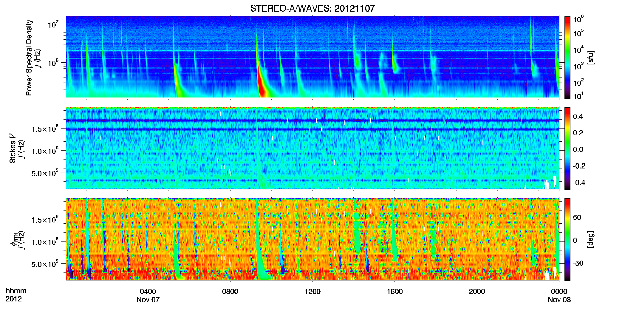Click the 10^6 value on sfu color bar
The width and height of the screenshot is (625, 322).
point(578,19)
